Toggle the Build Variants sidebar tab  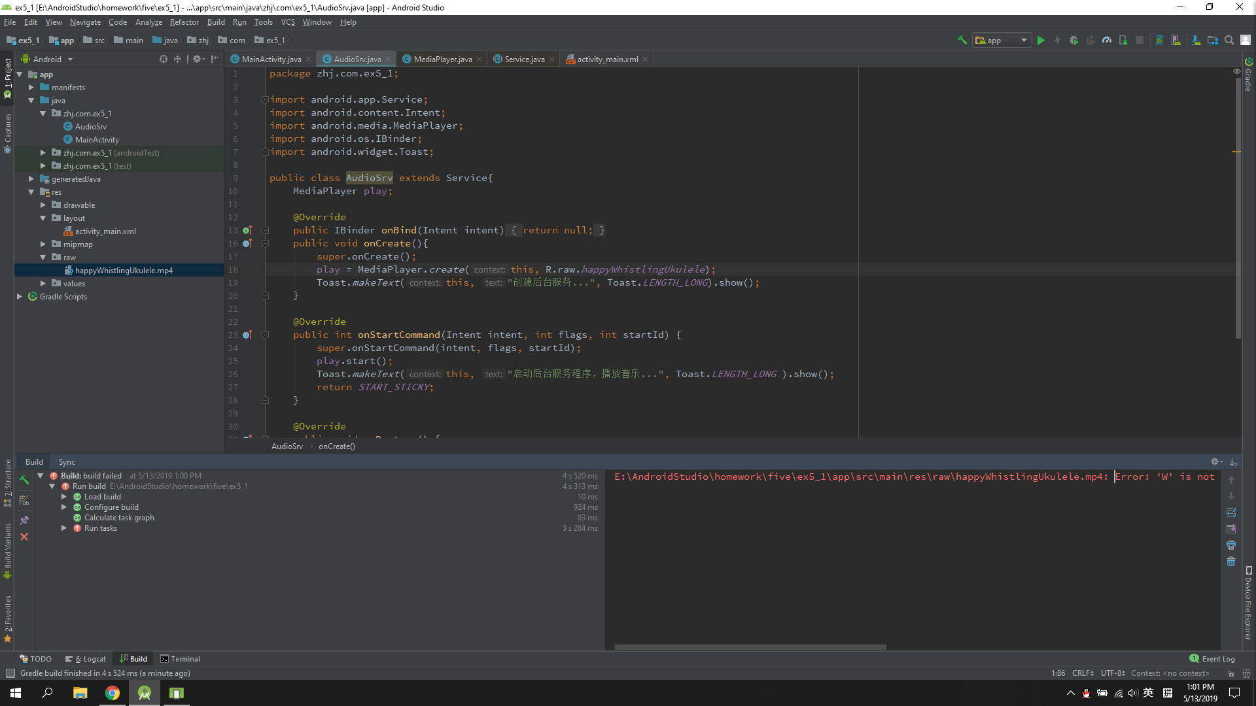click(x=7, y=551)
